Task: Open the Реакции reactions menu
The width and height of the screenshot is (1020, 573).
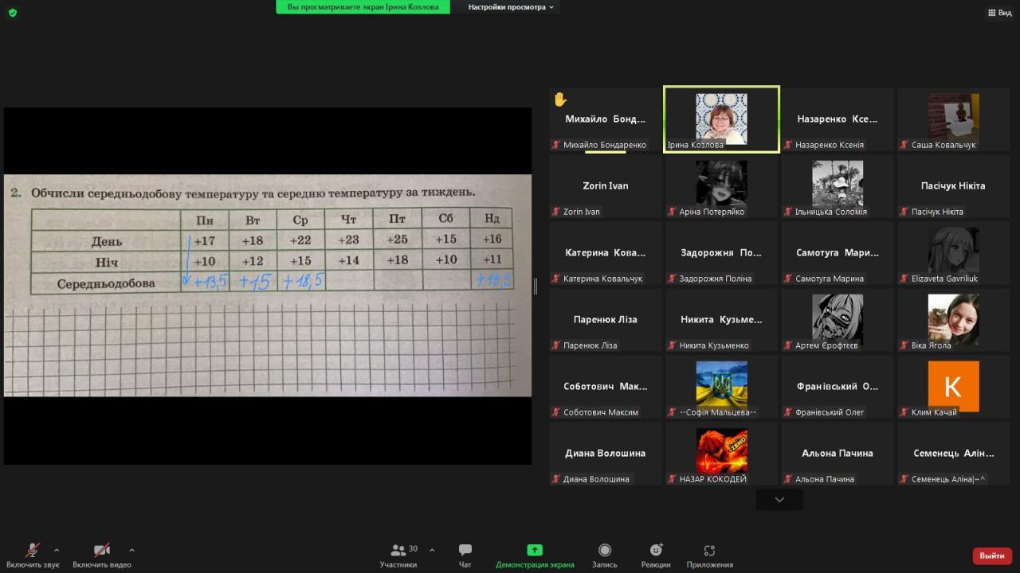Action: [656, 551]
